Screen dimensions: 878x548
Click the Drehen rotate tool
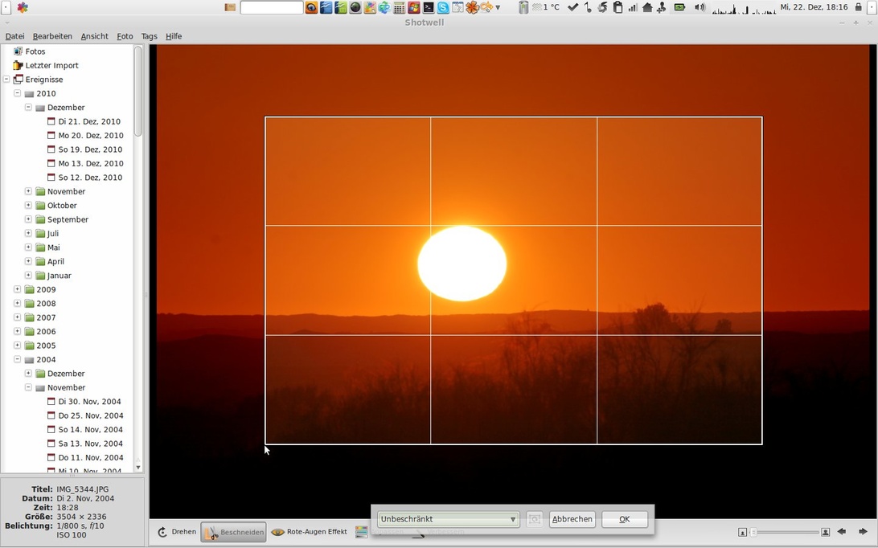click(x=177, y=532)
